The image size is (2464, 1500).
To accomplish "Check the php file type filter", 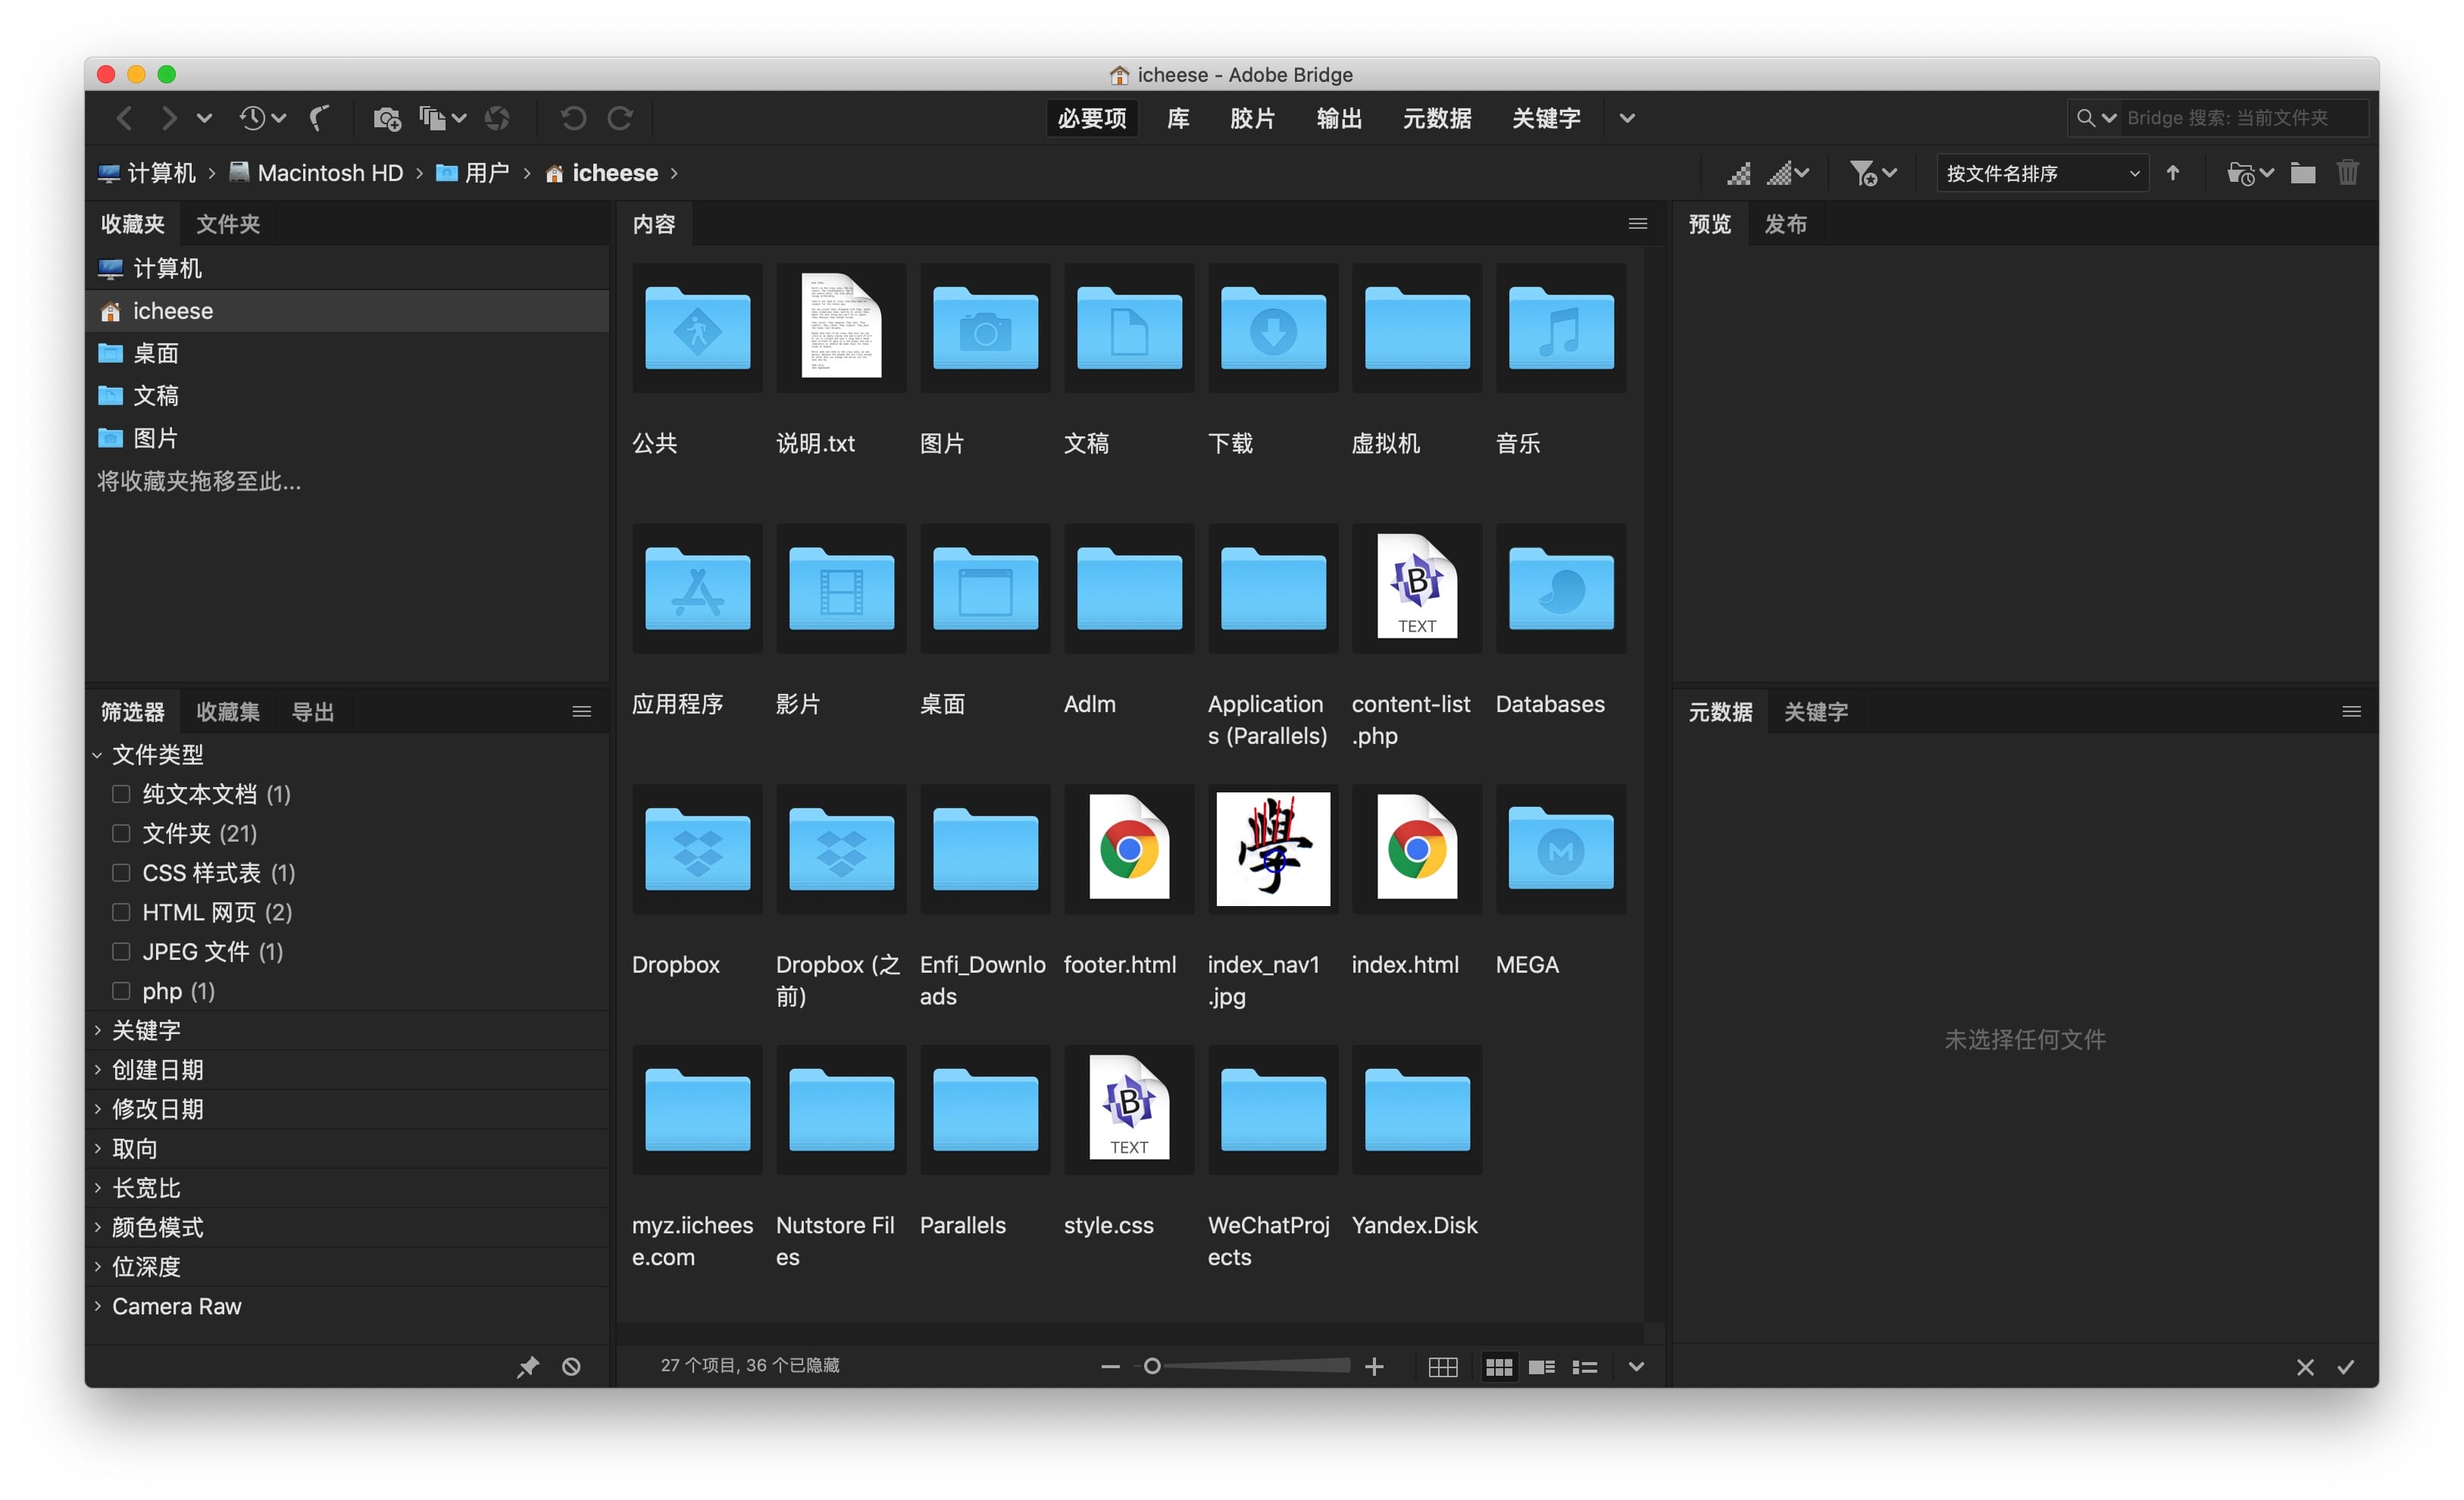I will pos(121,991).
